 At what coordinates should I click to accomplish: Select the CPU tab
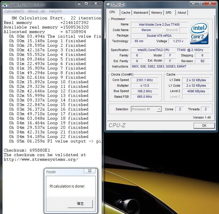point(112,12)
